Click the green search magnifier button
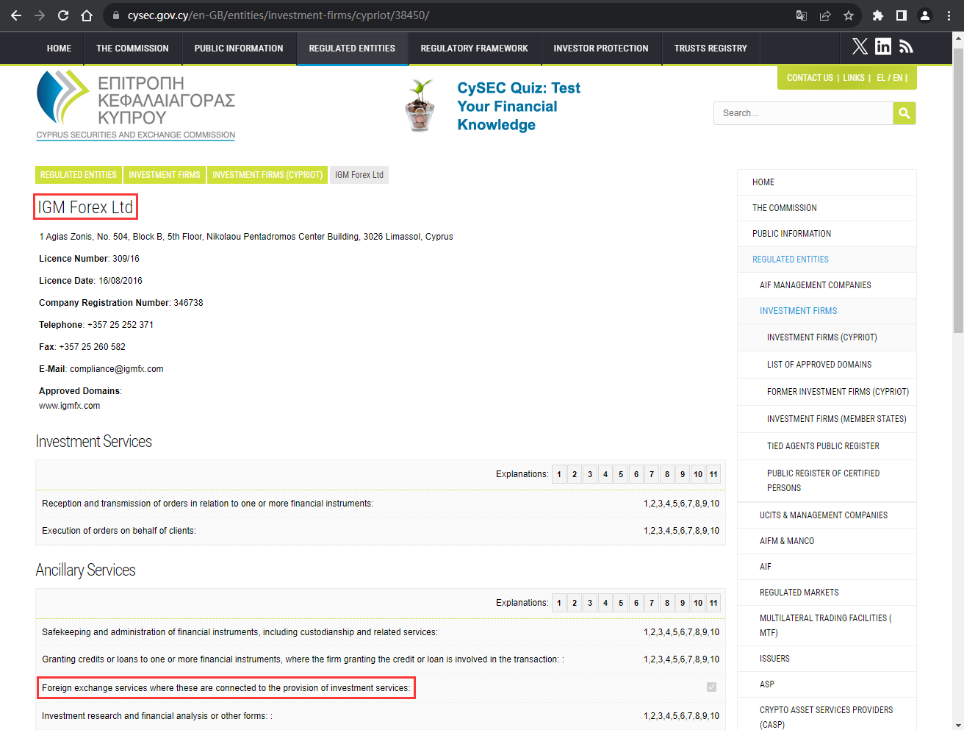The width and height of the screenshot is (964, 730). click(x=904, y=113)
